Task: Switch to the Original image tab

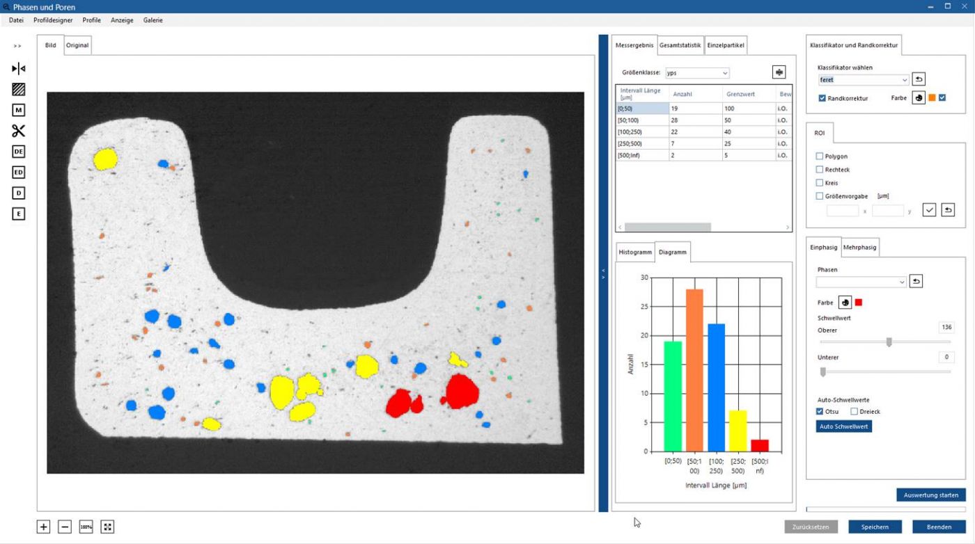Action: click(77, 45)
